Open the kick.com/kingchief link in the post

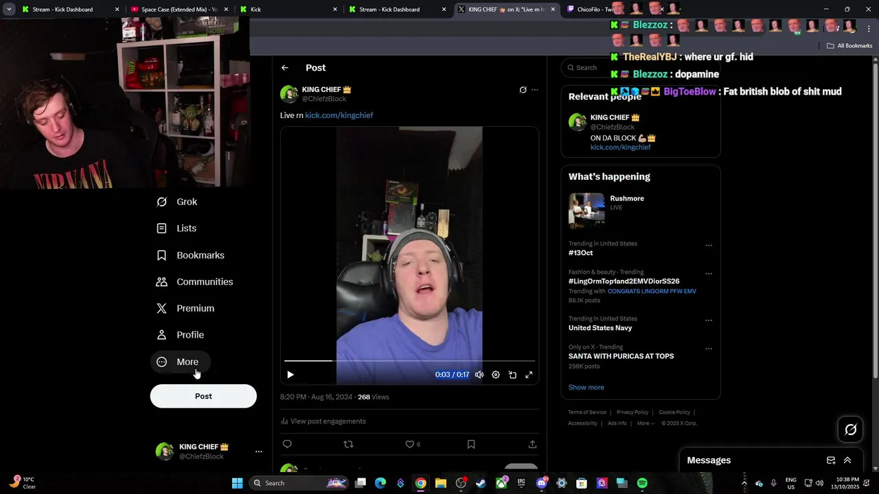(x=339, y=115)
